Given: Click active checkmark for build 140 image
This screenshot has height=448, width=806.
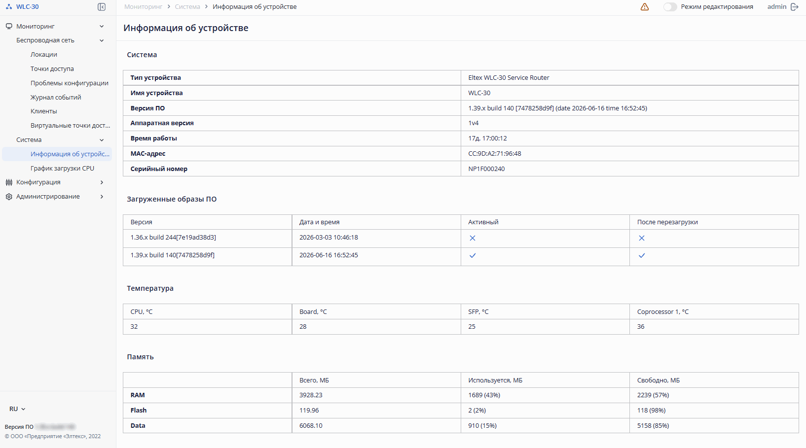Looking at the screenshot, I should 473,255.
